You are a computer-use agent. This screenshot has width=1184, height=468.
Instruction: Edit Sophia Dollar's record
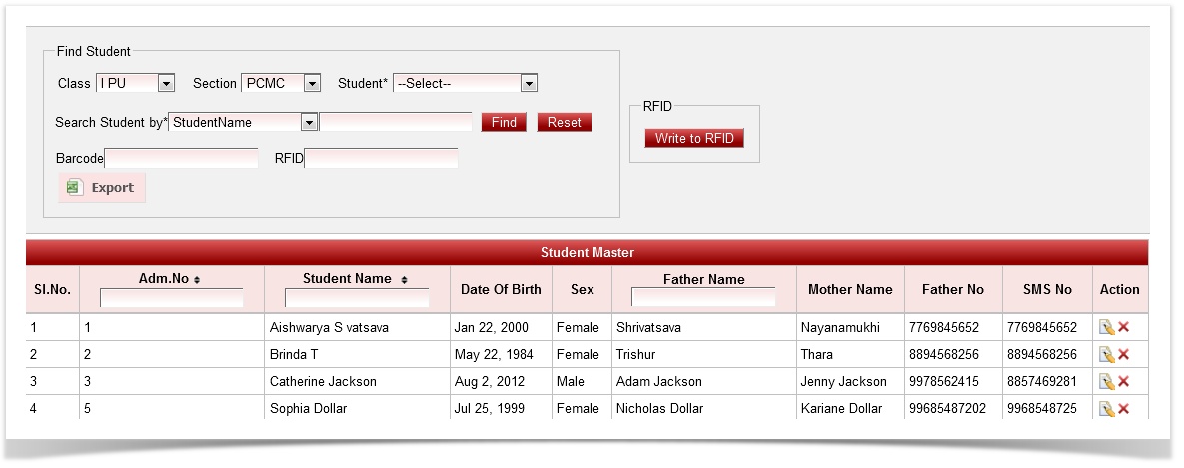tap(1106, 408)
